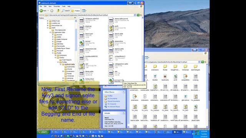
Task: Open the View menu
Action: click(x=50, y=7)
